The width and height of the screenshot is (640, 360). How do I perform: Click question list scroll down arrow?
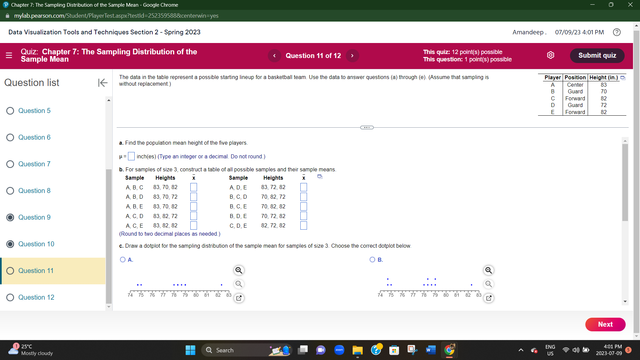[109, 307]
